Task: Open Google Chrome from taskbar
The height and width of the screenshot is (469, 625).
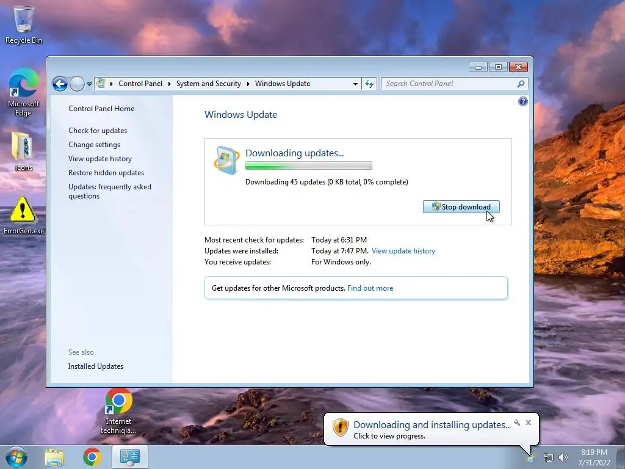Action: tap(92, 457)
